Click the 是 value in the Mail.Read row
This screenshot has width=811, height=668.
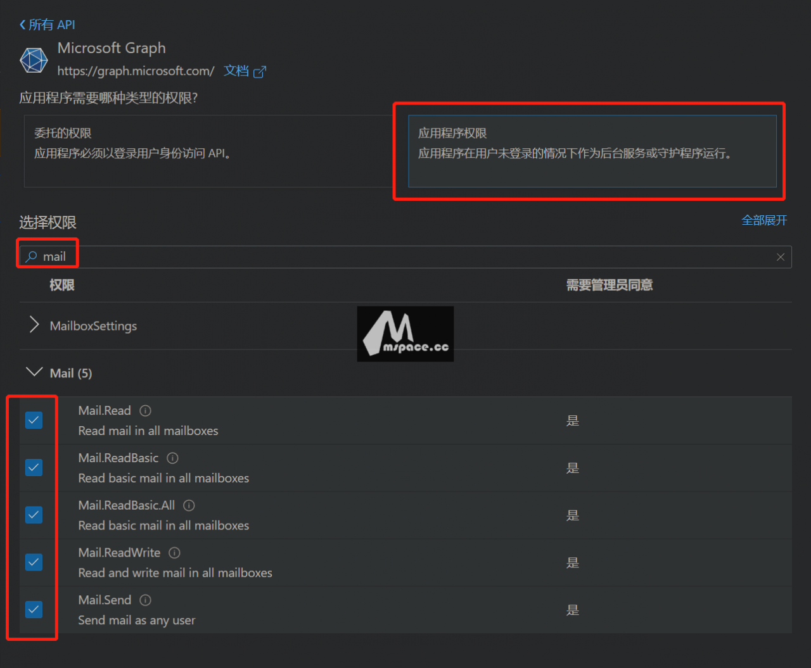tap(573, 420)
